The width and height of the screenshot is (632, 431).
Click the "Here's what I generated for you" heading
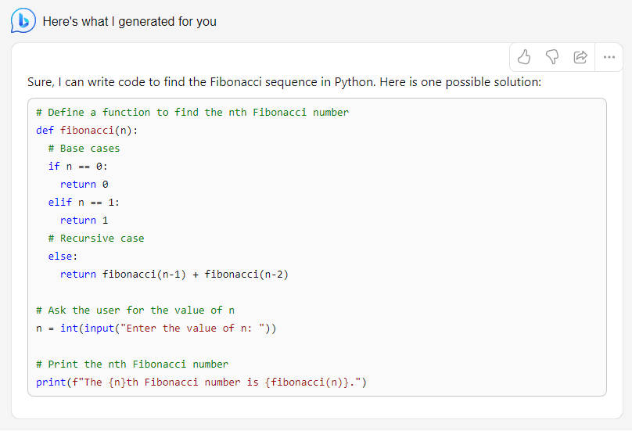[129, 21]
